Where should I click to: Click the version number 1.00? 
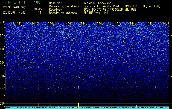point(37,2)
